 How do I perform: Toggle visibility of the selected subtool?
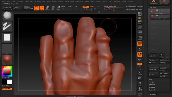pyautogui.click(x=157, y=16)
